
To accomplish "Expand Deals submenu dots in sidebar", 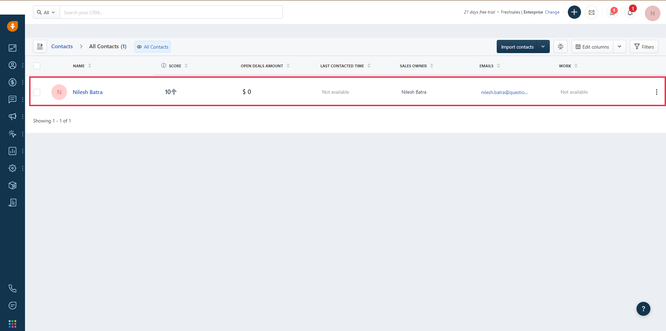I will coord(23,82).
